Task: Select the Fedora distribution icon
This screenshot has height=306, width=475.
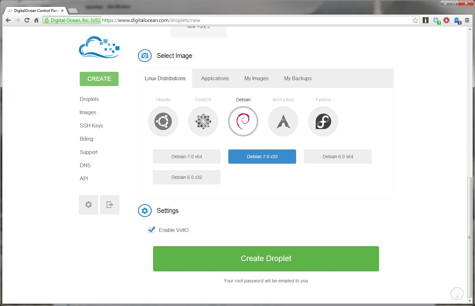Action: pos(323,121)
